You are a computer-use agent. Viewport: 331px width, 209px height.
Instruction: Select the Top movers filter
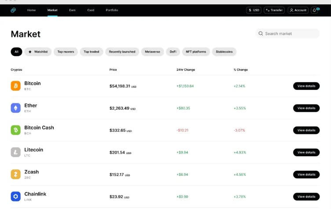pos(66,52)
